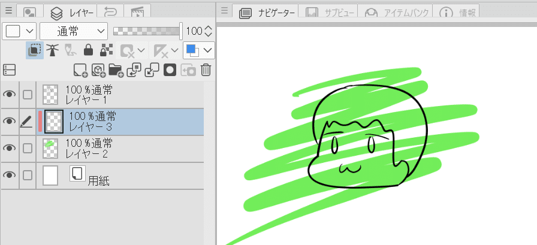The width and height of the screenshot is (537, 245).
Task: Click the opacity stepper arrows
Action: 208,31
